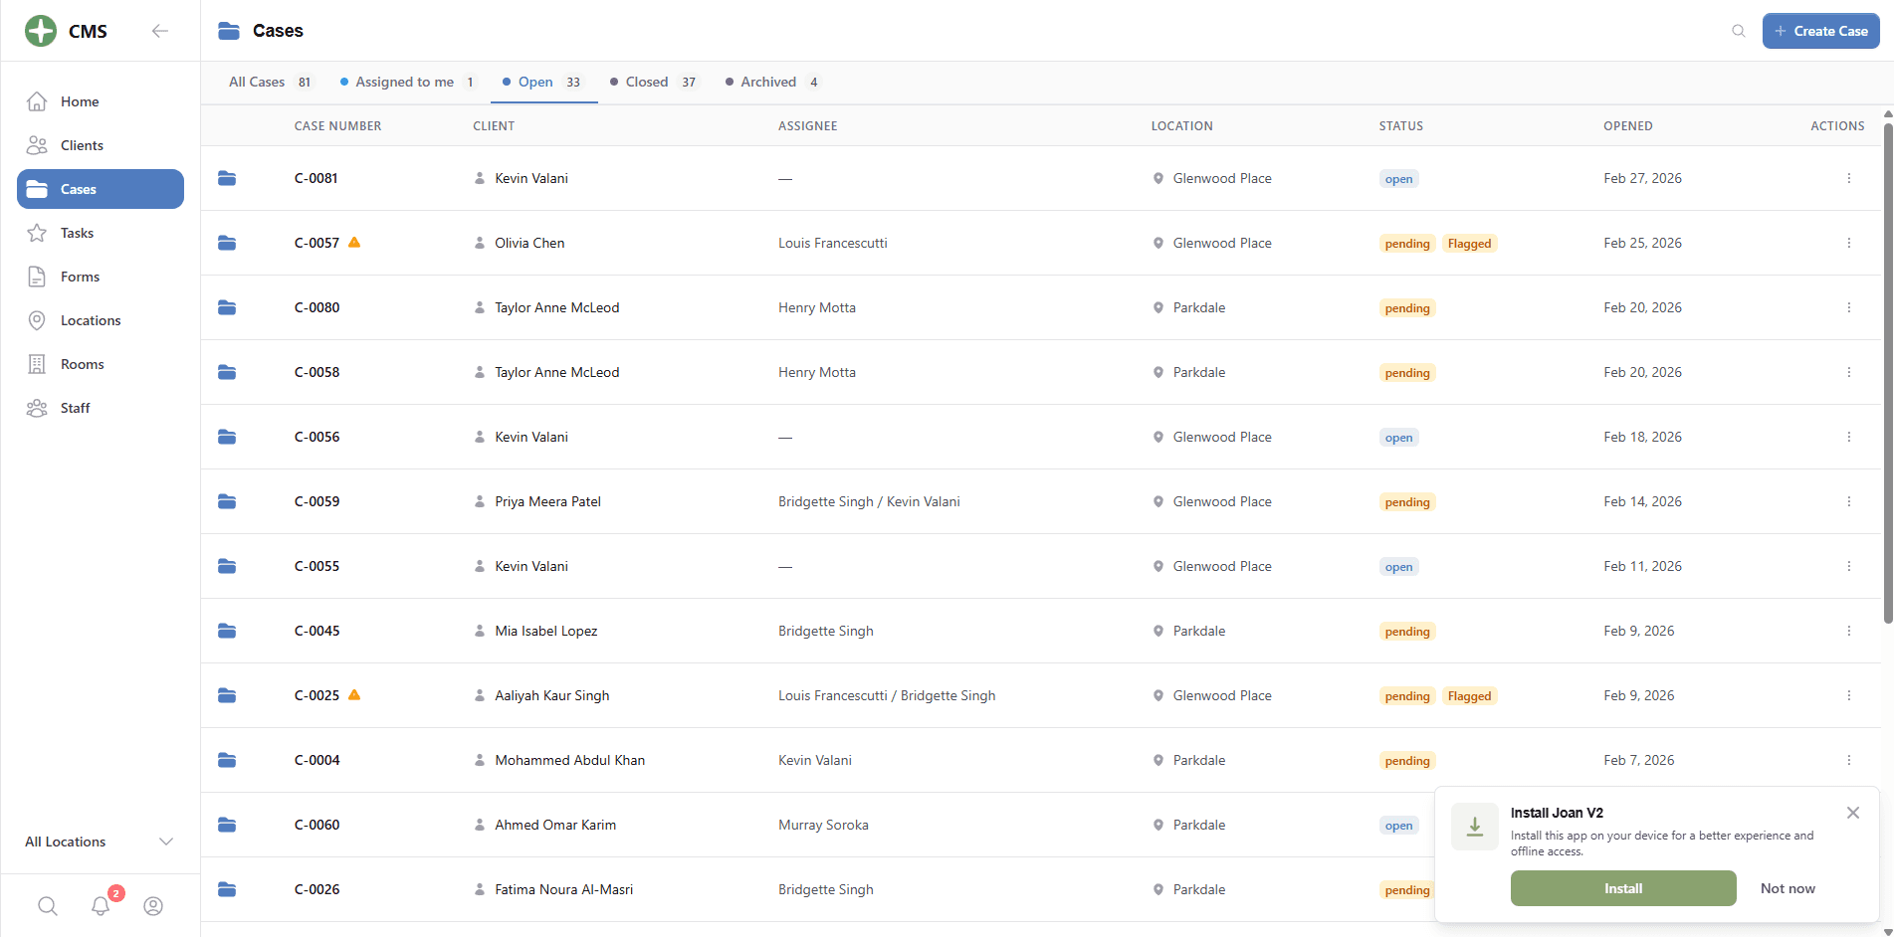1894x937 pixels.
Task: Click the green CMS logo icon
Action: (x=41, y=31)
